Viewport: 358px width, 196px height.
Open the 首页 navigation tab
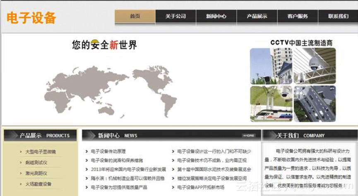point(135,16)
